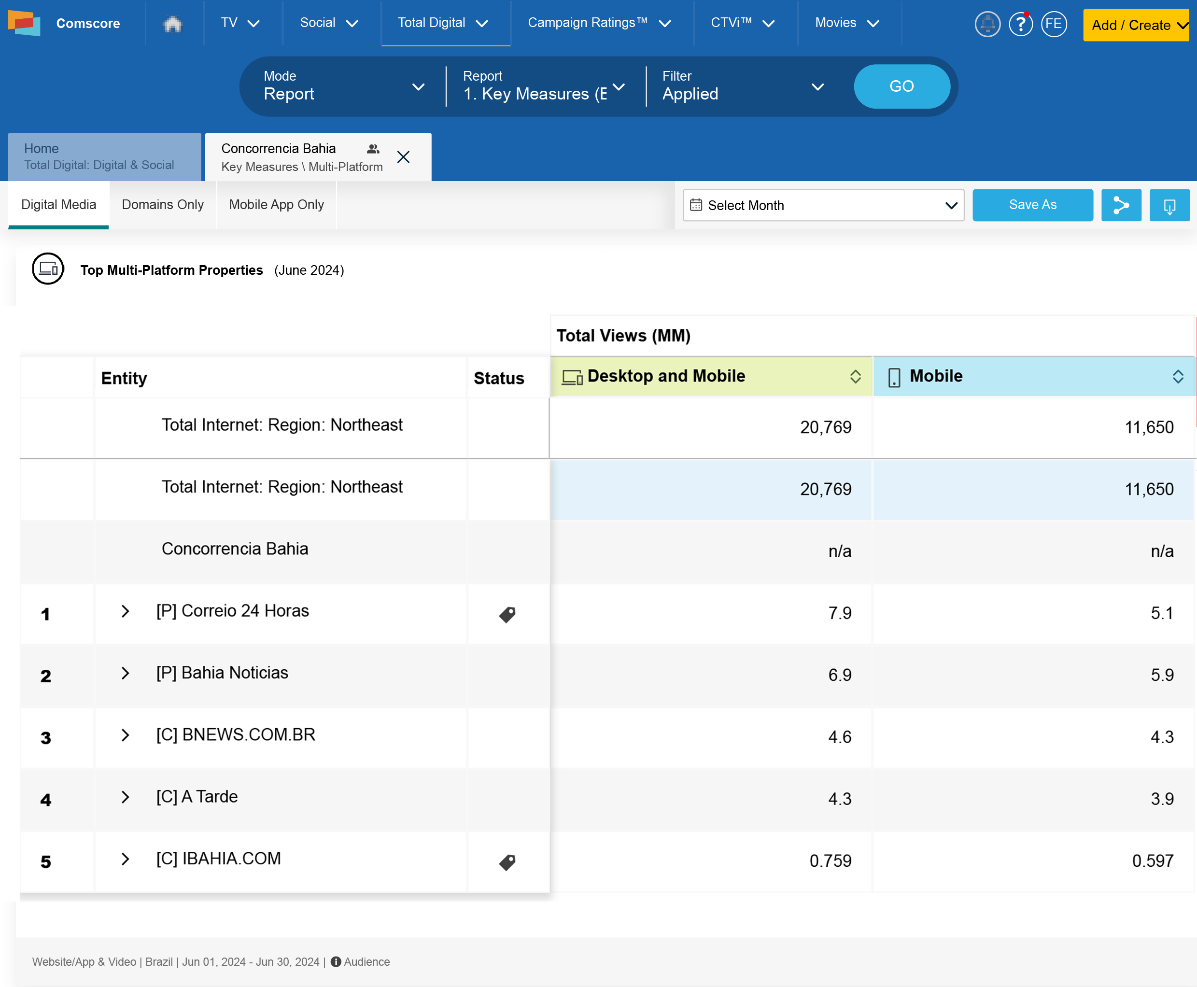This screenshot has width=1197, height=987.
Task: Click the 4.6 value for BNEWS.COM.BR
Action: (840, 737)
